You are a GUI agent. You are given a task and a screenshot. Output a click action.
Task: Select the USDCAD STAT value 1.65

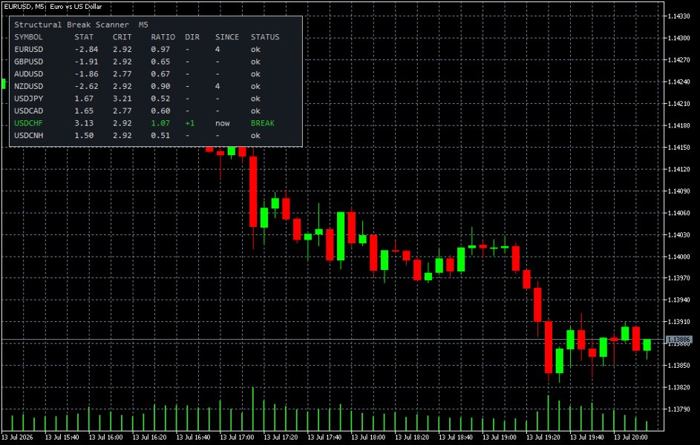[84, 111]
